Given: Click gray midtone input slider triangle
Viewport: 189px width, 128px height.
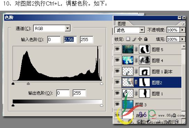Looking at the screenshot, I should point(28,83).
